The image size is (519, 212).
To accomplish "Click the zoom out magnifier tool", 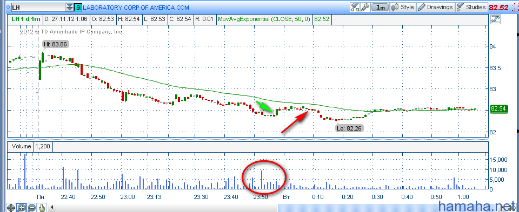I will pos(31,208).
